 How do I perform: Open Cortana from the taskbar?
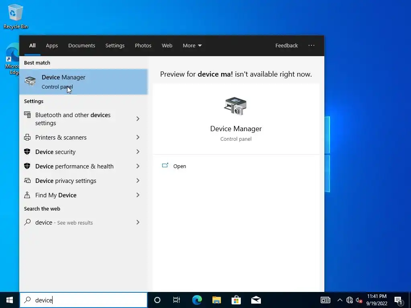pos(157,300)
